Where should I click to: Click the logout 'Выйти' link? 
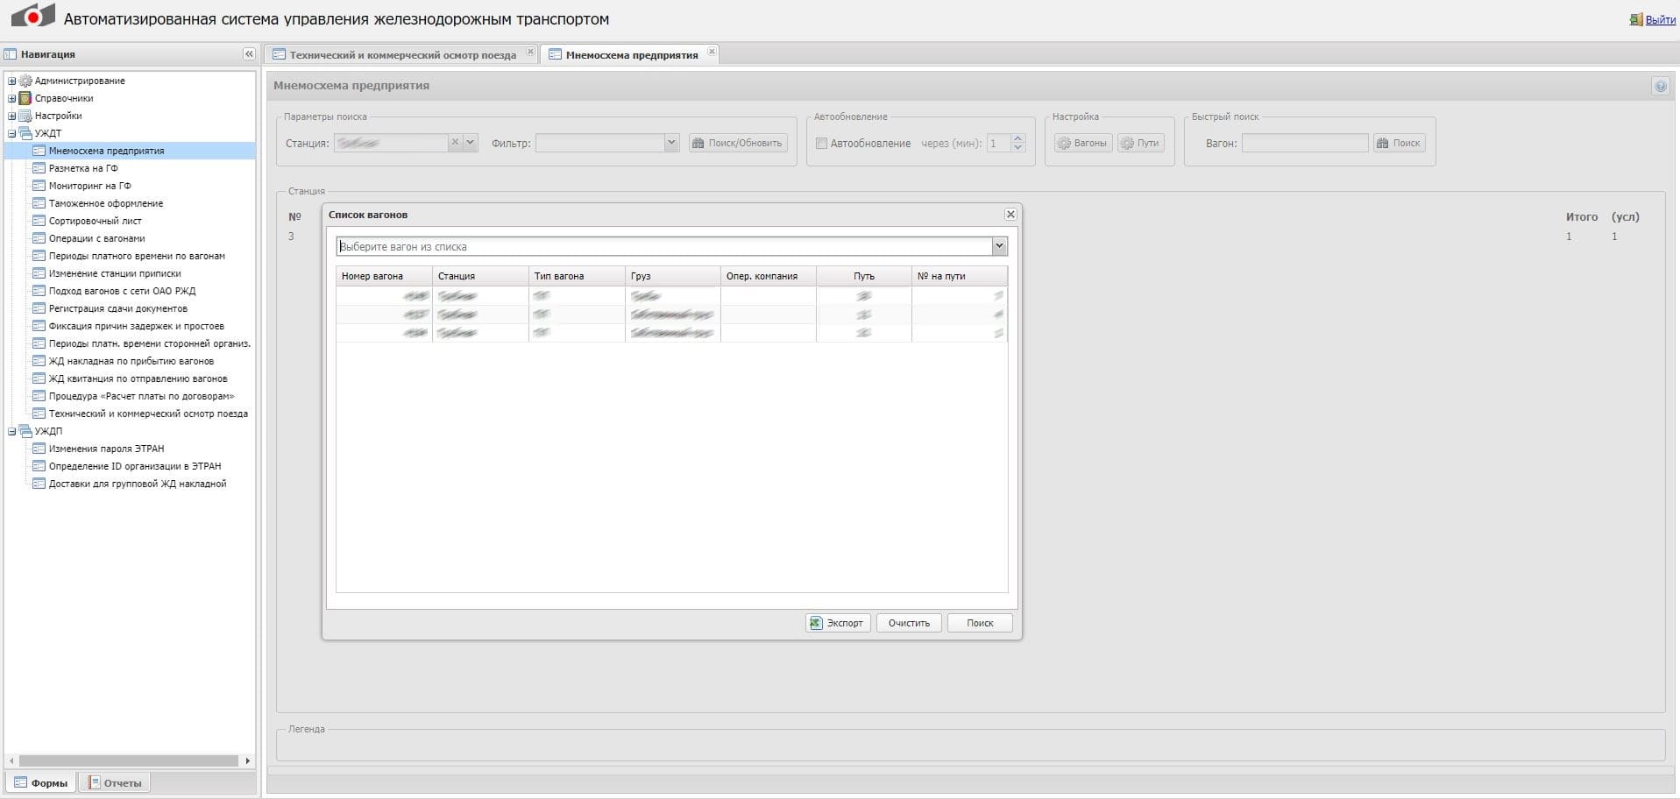[1660, 19]
